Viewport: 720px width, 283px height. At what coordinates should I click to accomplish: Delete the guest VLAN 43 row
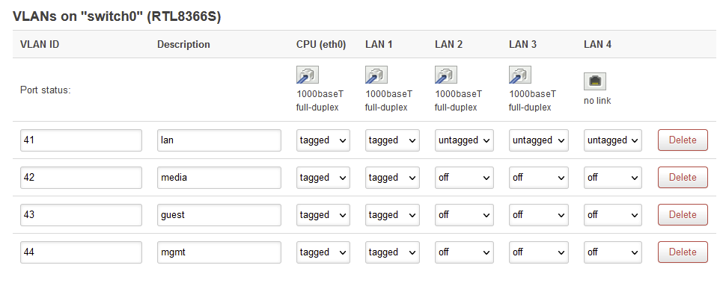pos(683,215)
